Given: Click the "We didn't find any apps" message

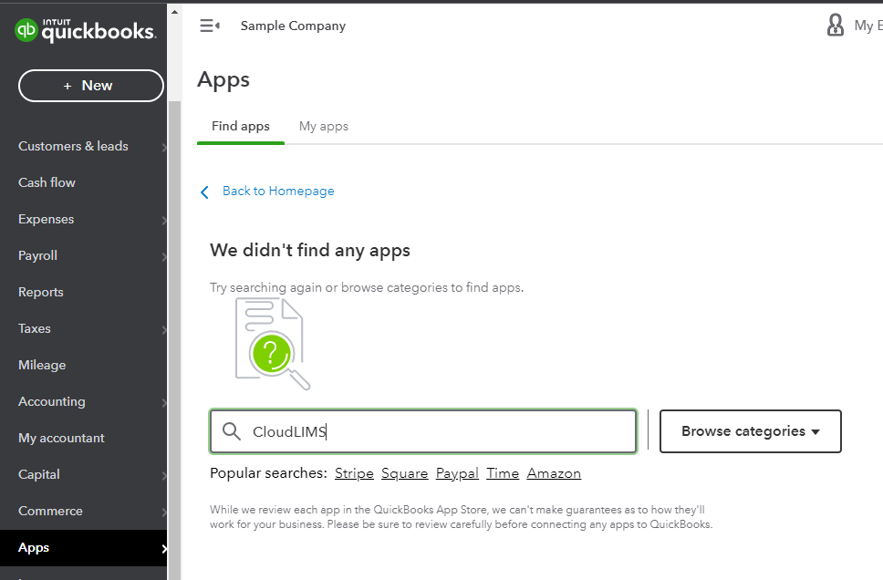Looking at the screenshot, I should (x=310, y=251).
